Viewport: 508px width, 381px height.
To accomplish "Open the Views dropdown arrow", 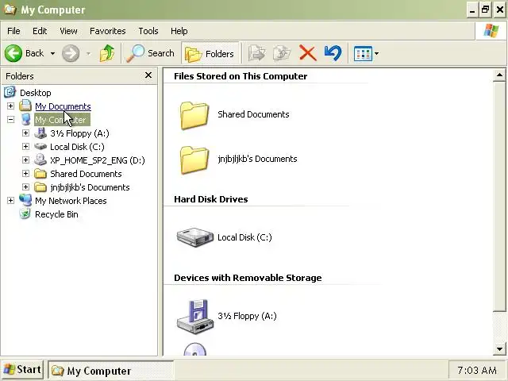I will tap(376, 53).
